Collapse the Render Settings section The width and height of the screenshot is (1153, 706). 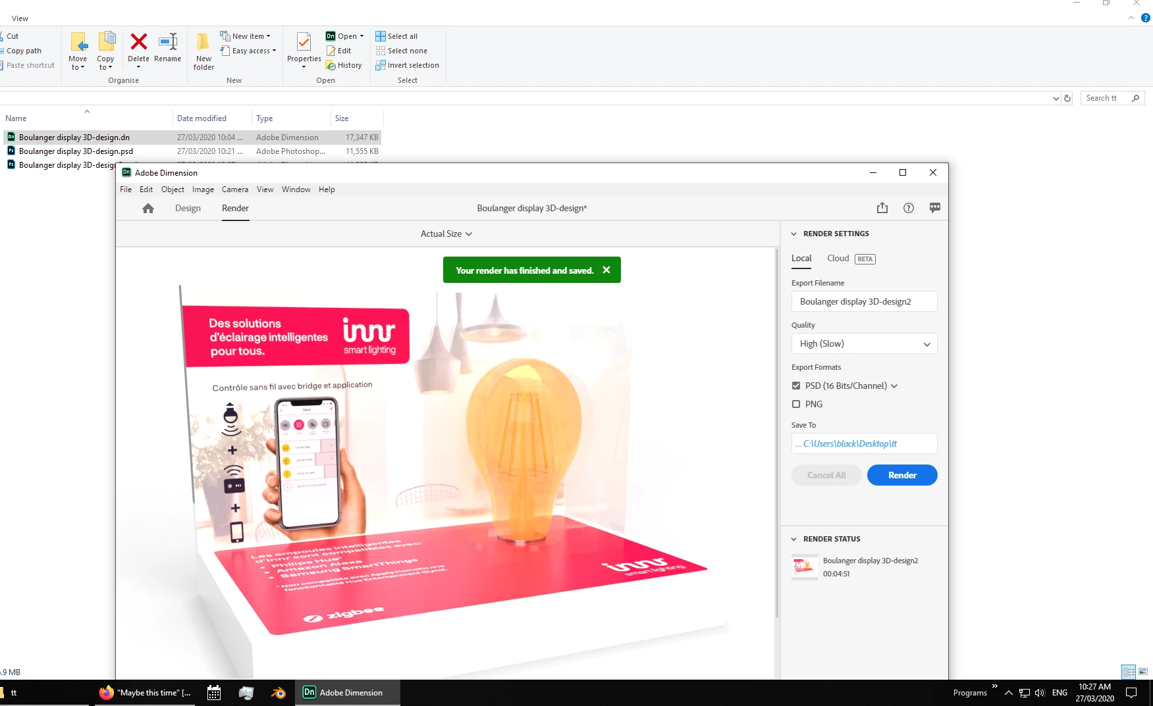coord(794,234)
